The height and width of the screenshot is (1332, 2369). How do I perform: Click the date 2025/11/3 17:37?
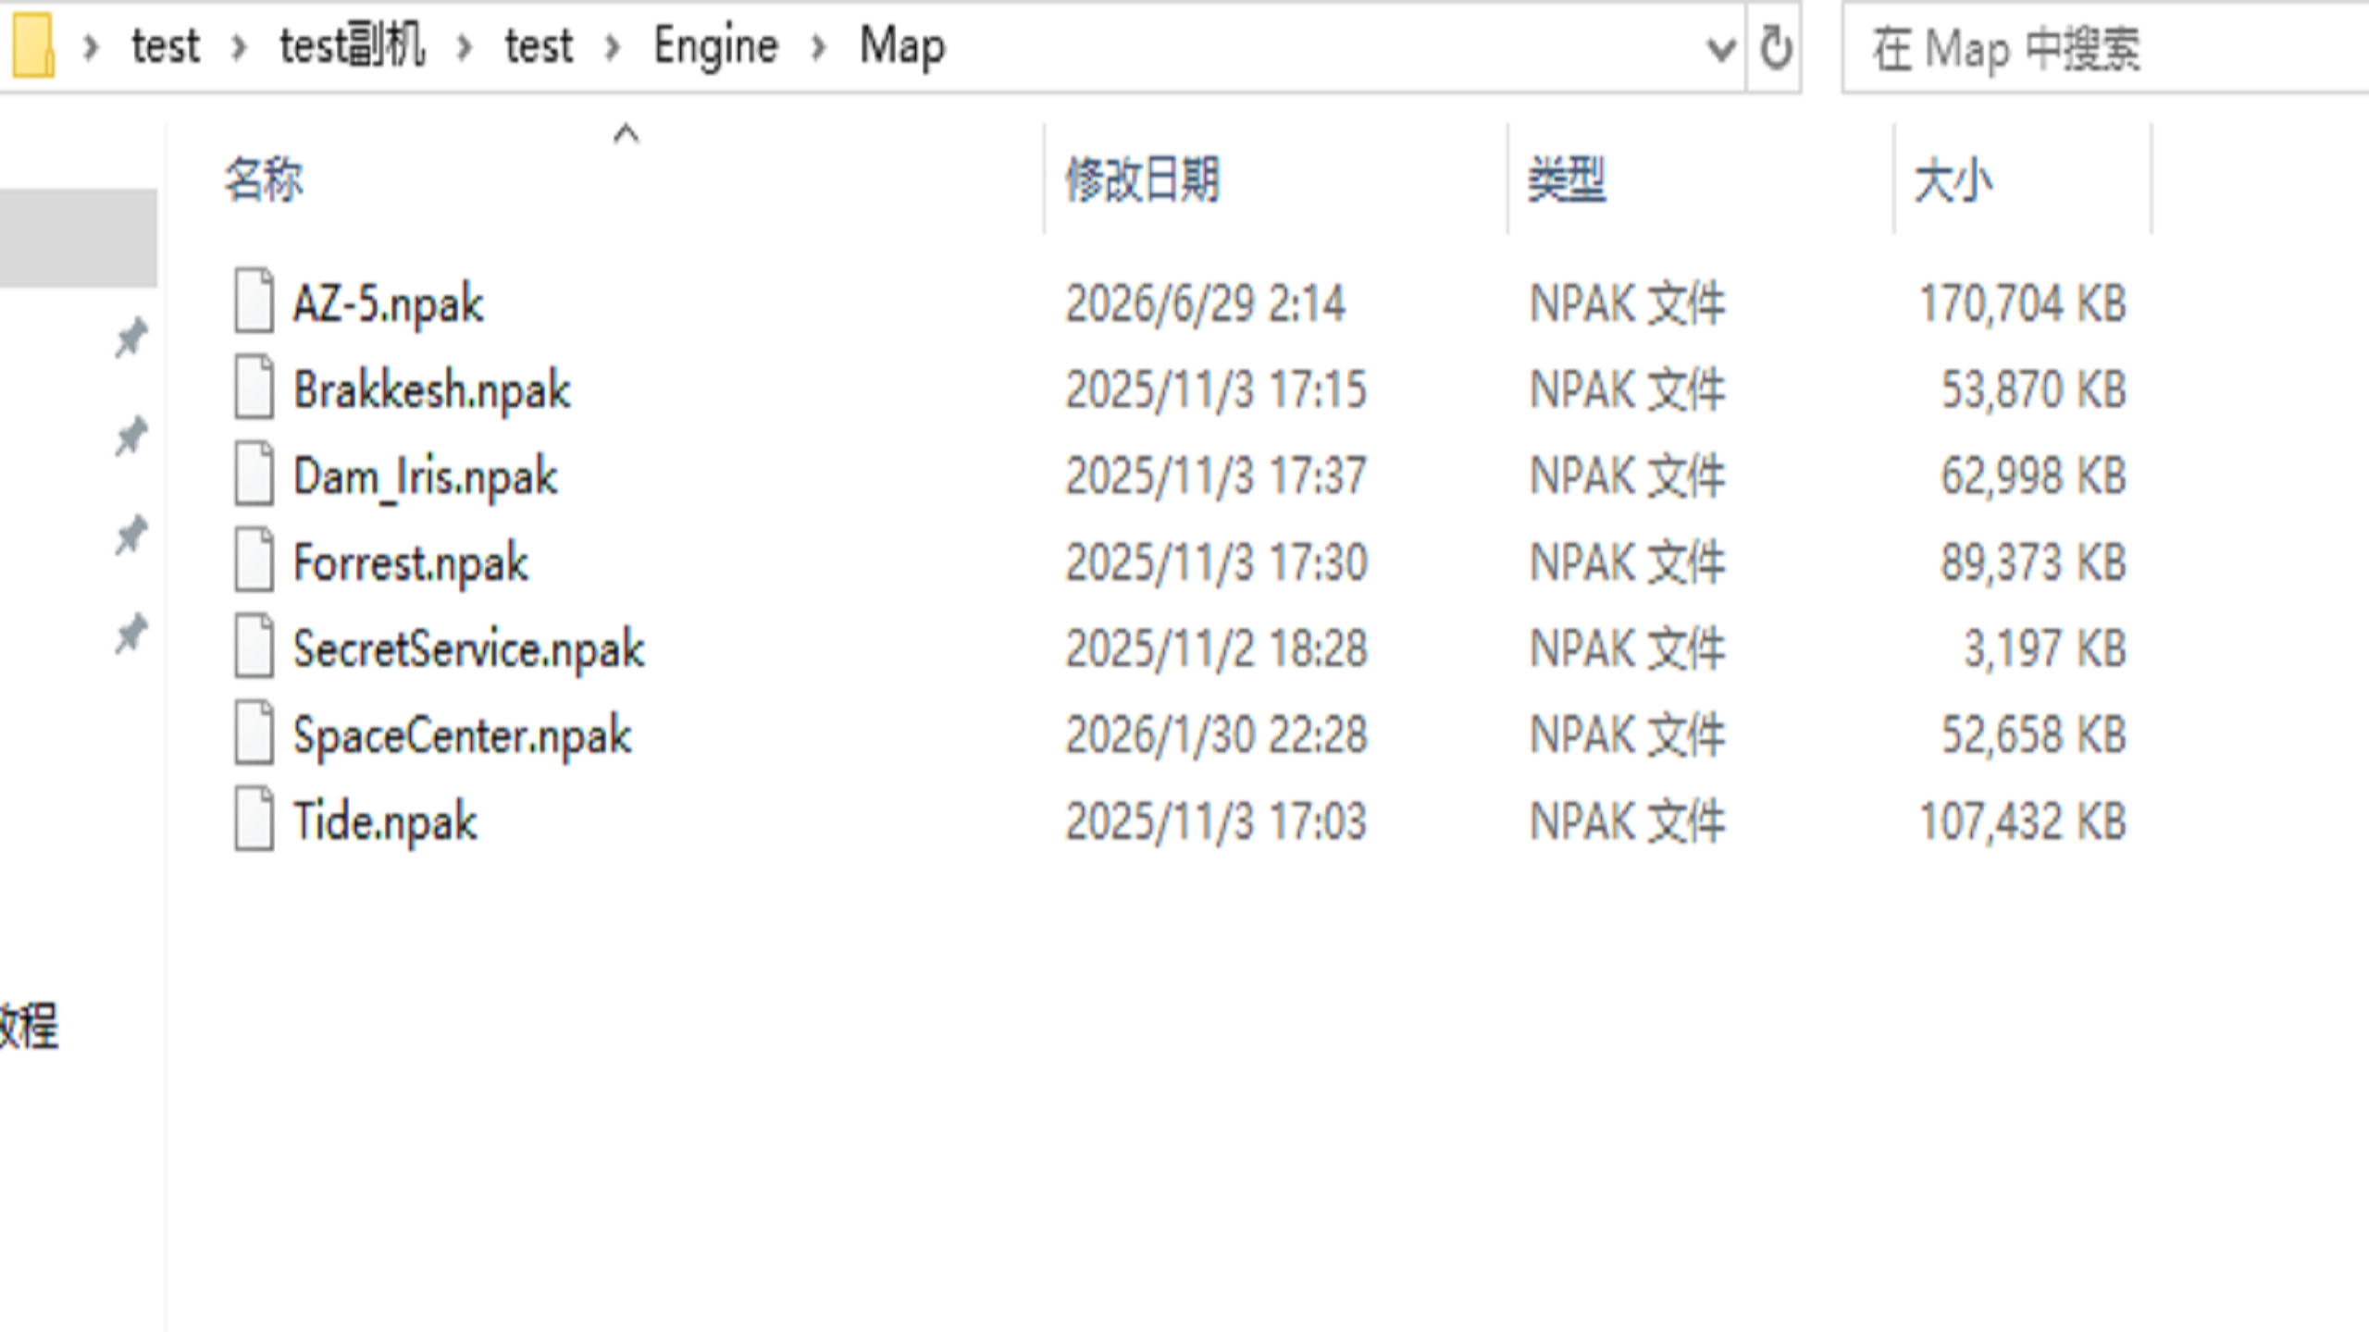(1215, 476)
